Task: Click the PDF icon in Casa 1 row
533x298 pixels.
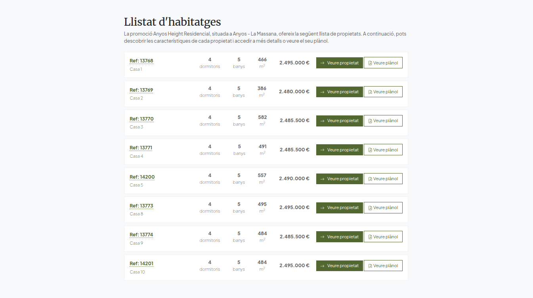Action: pyautogui.click(x=370, y=63)
